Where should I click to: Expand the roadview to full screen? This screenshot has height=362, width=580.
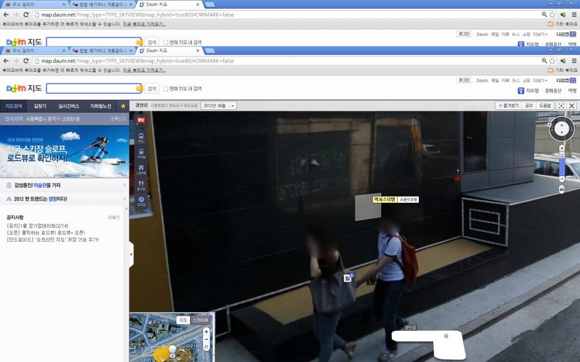coord(561,105)
